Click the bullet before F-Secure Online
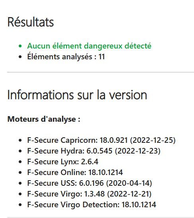Viewport: 194px width, 218px height. tap(20, 173)
